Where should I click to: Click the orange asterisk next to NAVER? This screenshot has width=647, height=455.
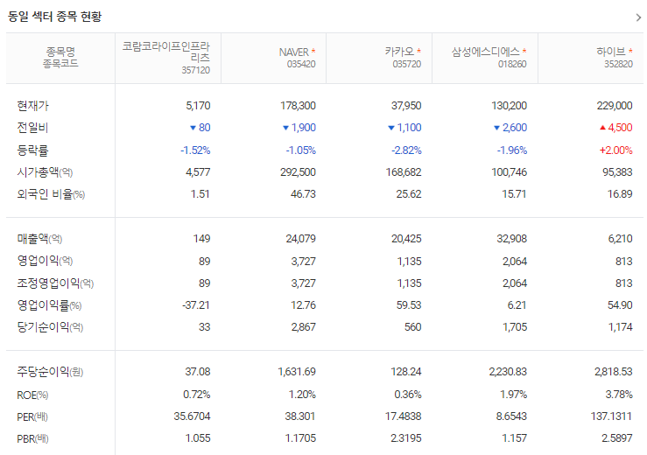[313, 51]
